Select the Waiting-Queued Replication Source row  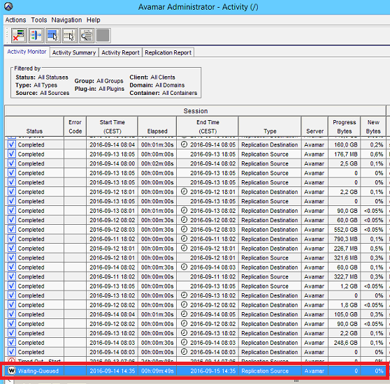pyautogui.click(x=196, y=371)
